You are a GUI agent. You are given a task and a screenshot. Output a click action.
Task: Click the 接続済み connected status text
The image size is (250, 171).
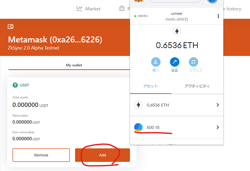[x=143, y=16]
